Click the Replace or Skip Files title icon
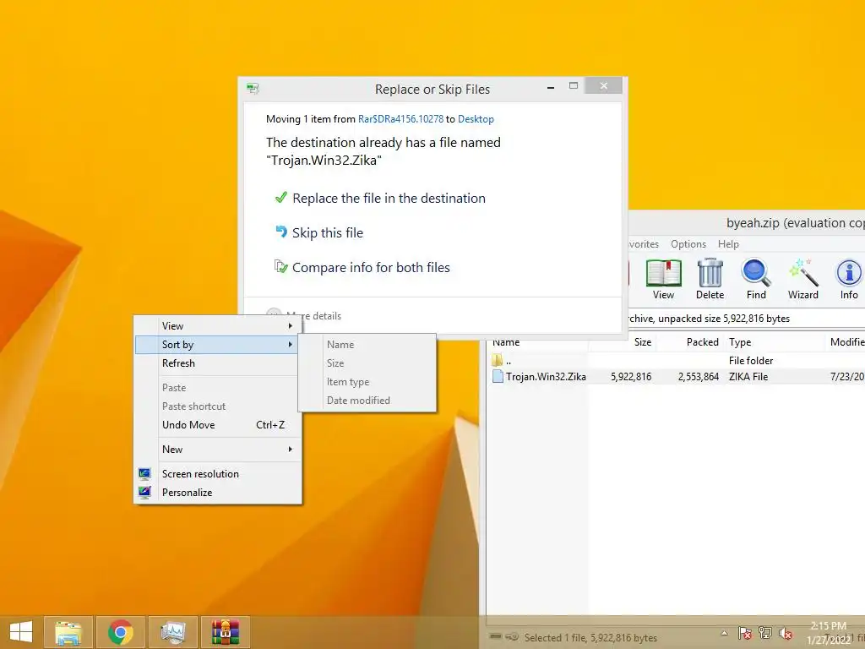This screenshot has width=865, height=649. [x=253, y=88]
